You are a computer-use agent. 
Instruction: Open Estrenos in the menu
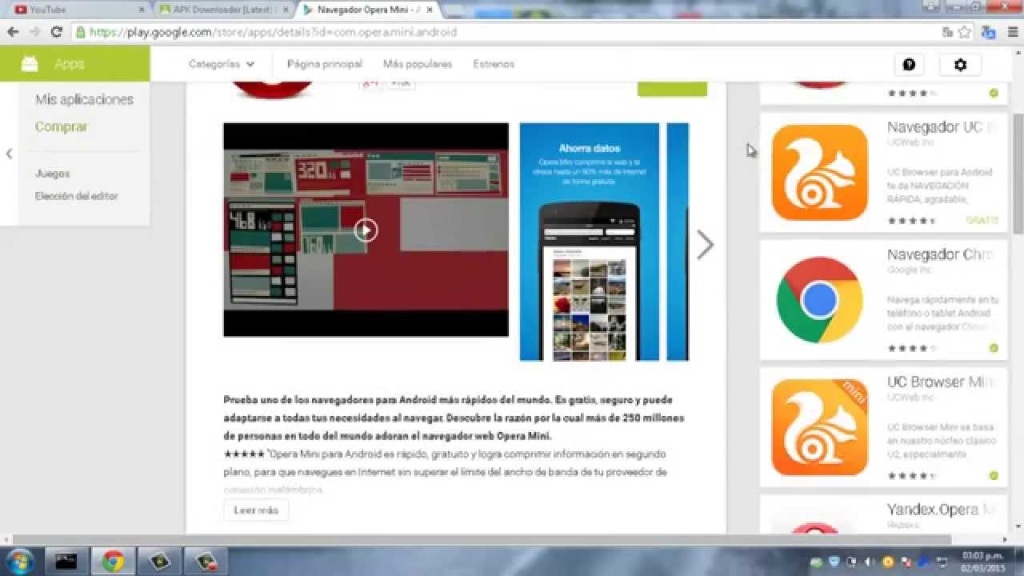point(494,64)
